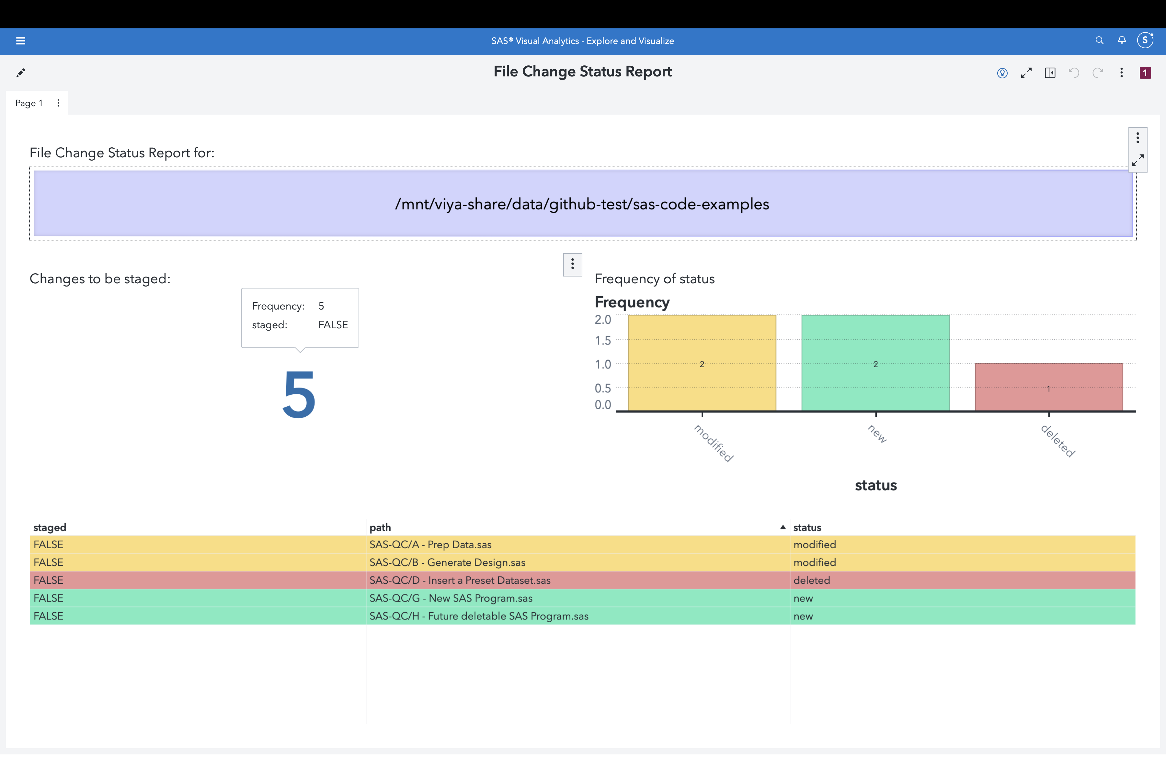Click the search magnifier icon
Image resolution: width=1166 pixels, height=757 pixels.
click(1099, 41)
